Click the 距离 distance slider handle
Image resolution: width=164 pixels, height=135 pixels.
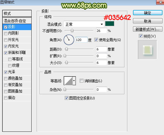pyautogui.click(x=66, y=49)
